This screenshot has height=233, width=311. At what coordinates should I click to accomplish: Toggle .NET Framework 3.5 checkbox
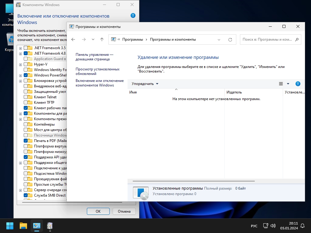(x=26, y=48)
